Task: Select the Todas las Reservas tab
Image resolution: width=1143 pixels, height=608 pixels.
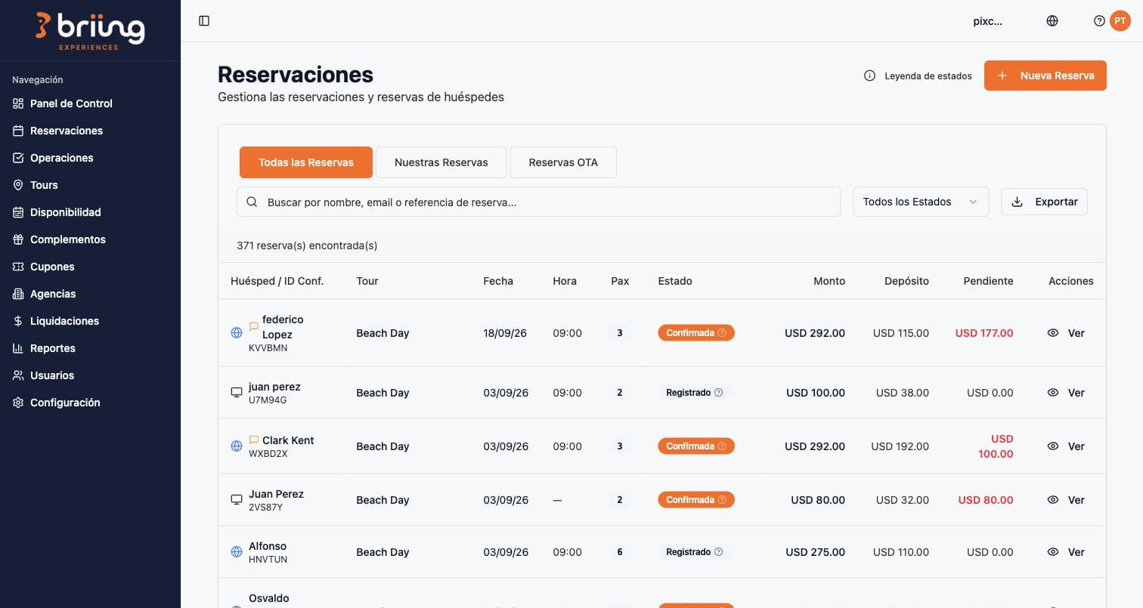Action: coord(306,162)
